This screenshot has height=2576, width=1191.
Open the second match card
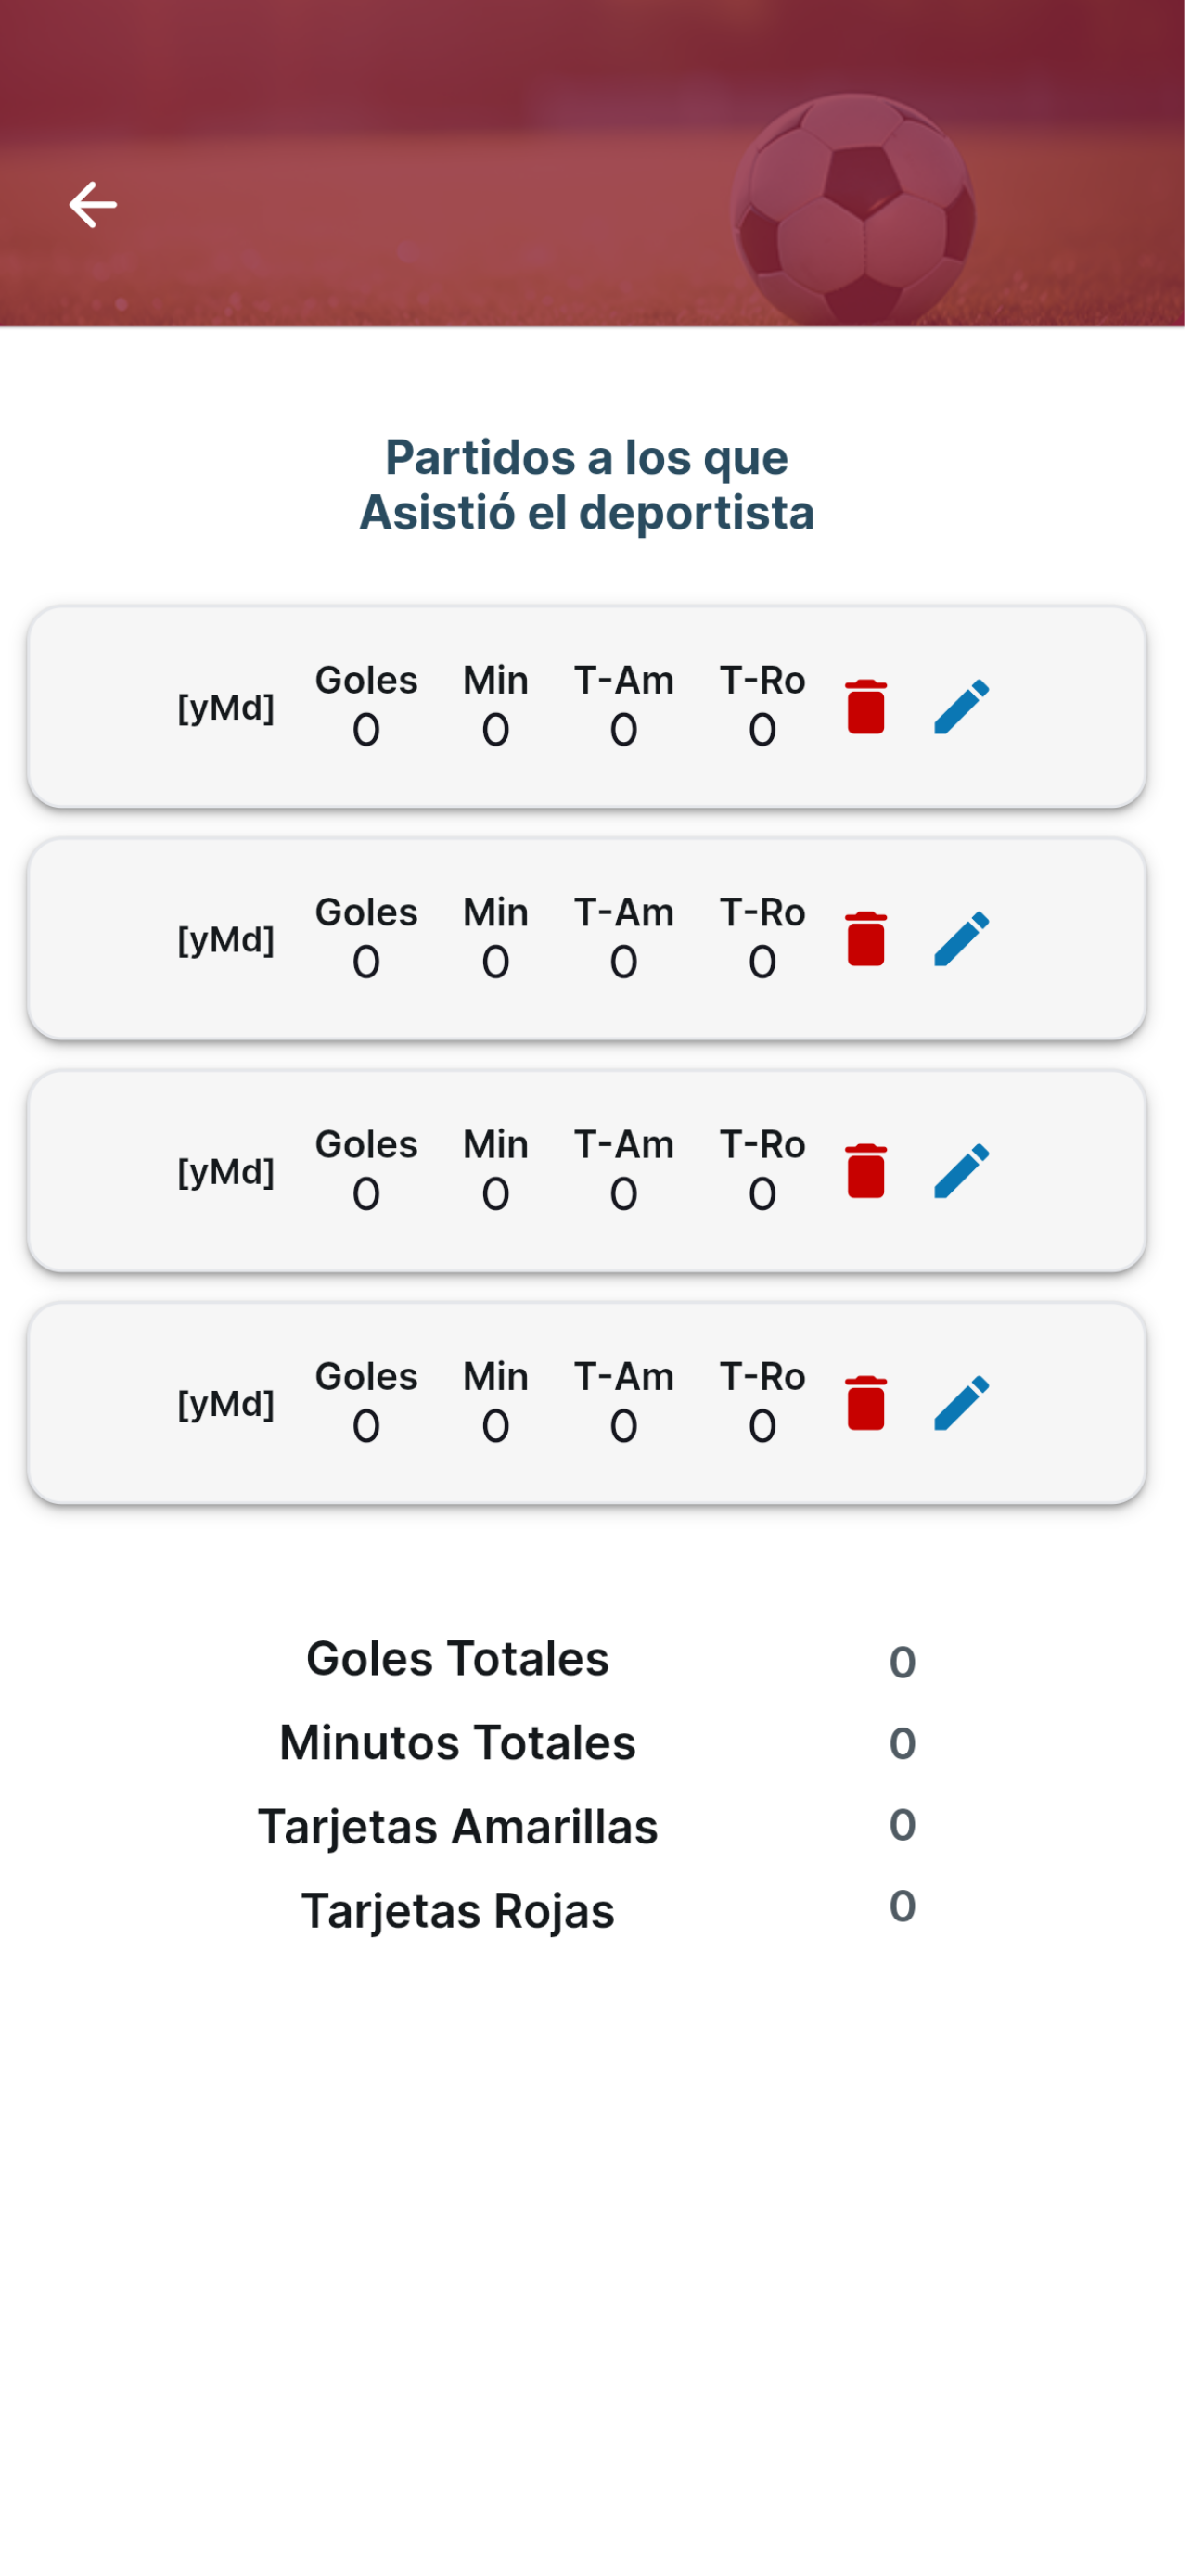587,939
